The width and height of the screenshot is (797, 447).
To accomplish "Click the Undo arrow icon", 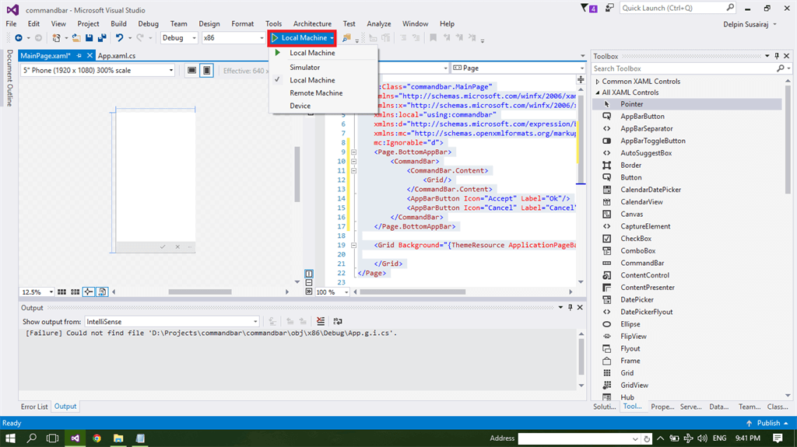I will click(119, 37).
